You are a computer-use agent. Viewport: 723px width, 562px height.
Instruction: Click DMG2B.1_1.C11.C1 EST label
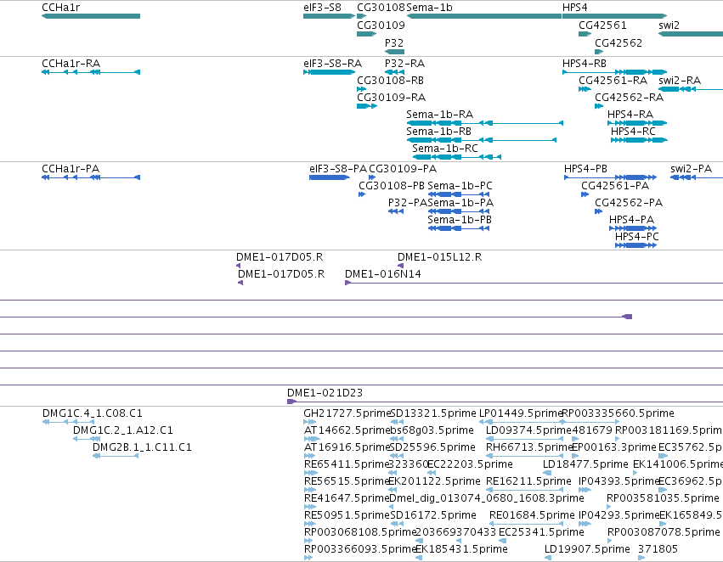[142, 447]
